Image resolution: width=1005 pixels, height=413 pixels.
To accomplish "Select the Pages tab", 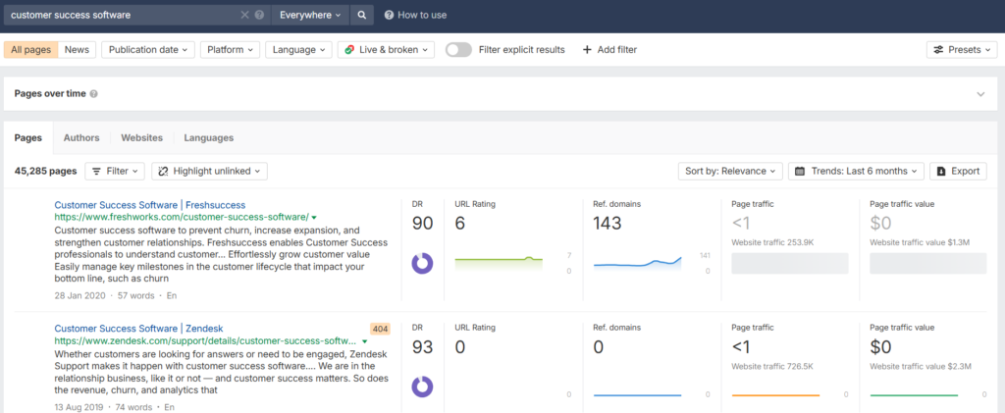I will (x=28, y=137).
